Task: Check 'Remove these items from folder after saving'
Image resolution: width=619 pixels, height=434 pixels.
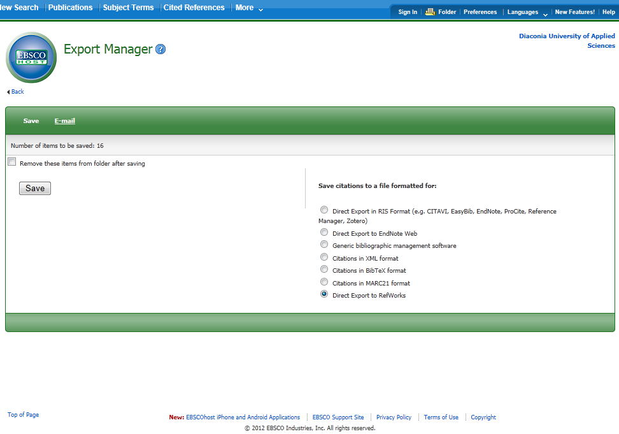Action: [x=12, y=162]
